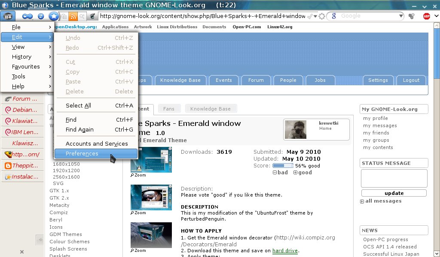Screen dimensions: 440x257
Task: Click the update status button
Action: click(394, 193)
